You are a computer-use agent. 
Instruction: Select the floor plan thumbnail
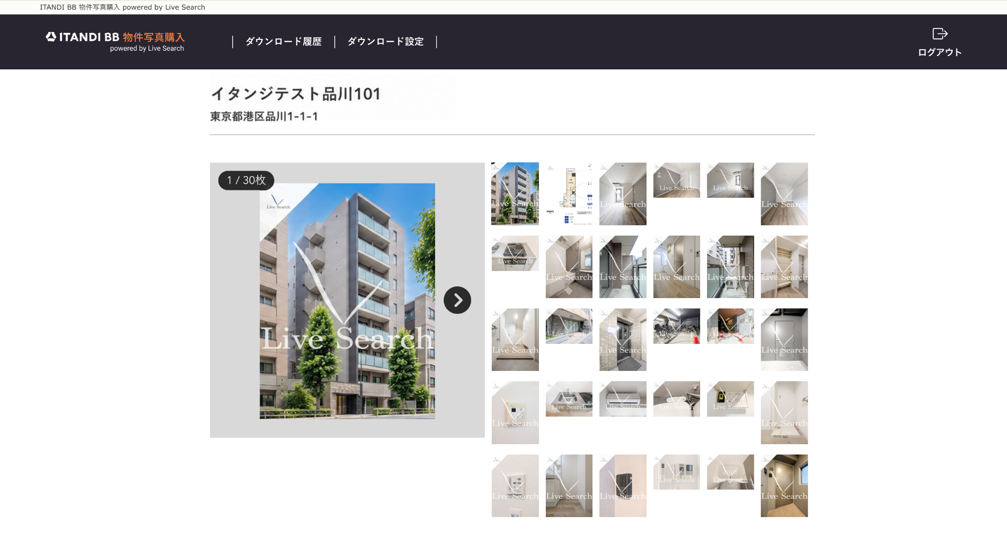click(569, 194)
